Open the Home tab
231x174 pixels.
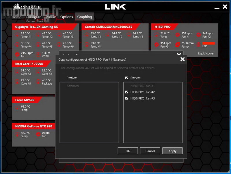(x=16, y=17)
